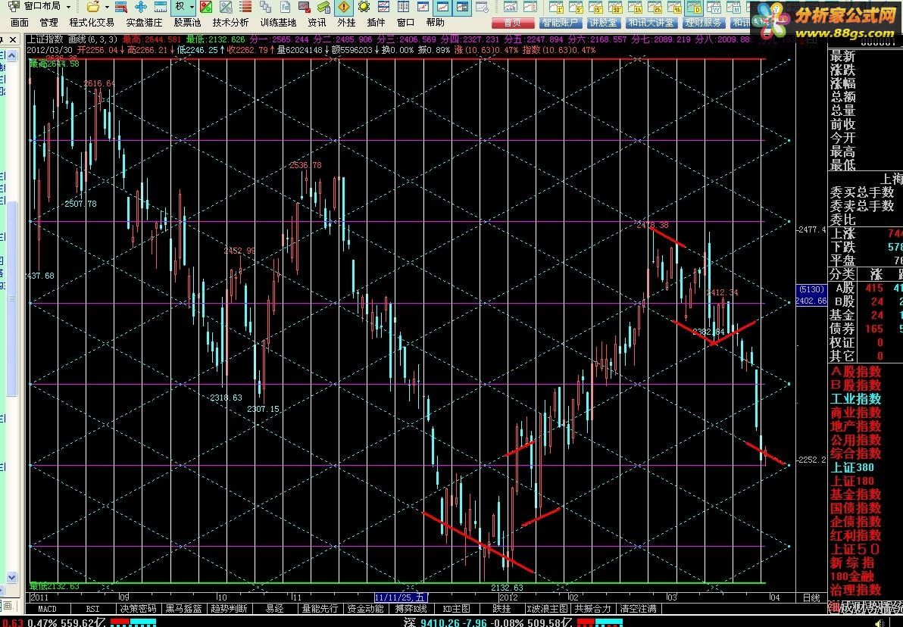Select the blue cross move tool icon
This screenshot has width=903, height=627.
pos(140,7)
